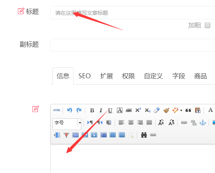The height and width of the screenshot is (173, 215).
Task: Switch to the SEO tab
Action: click(84, 76)
